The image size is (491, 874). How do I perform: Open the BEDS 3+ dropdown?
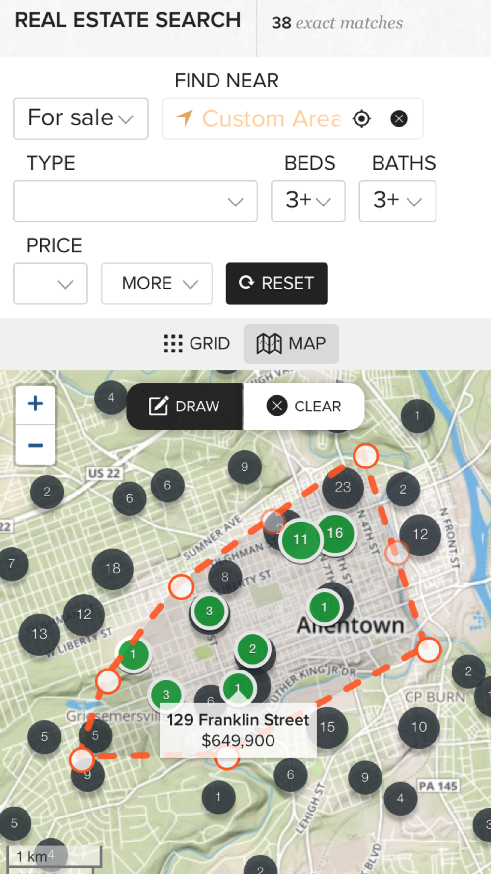pos(308,201)
